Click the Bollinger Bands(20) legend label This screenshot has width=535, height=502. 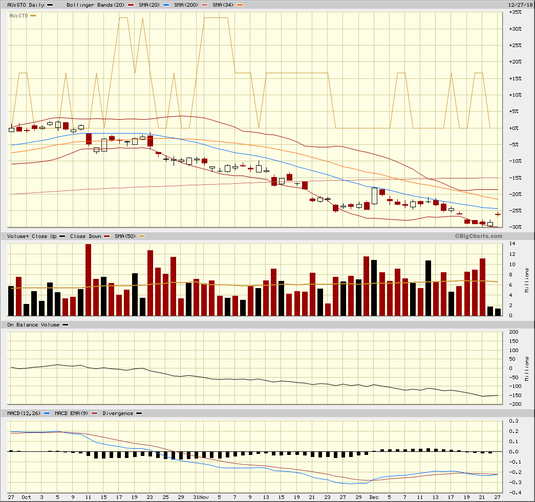point(95,5)
